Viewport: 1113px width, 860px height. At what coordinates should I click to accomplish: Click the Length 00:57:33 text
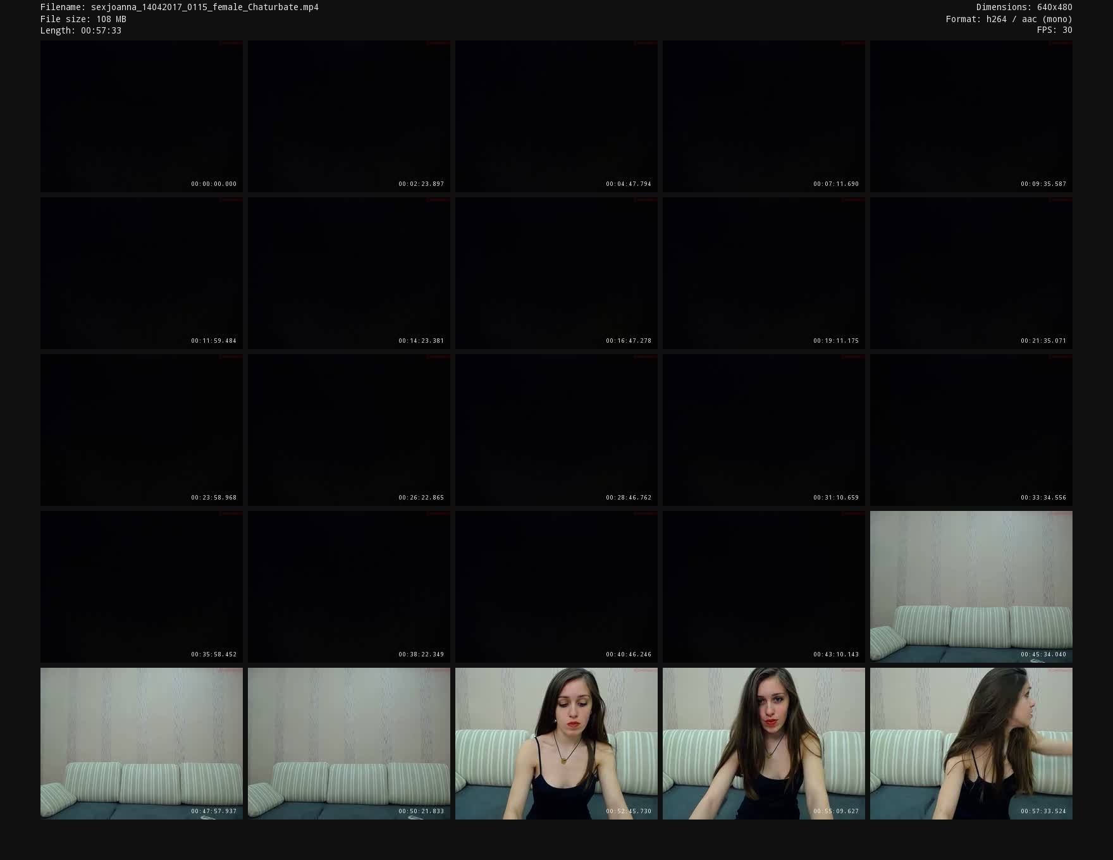coord(80,30)
